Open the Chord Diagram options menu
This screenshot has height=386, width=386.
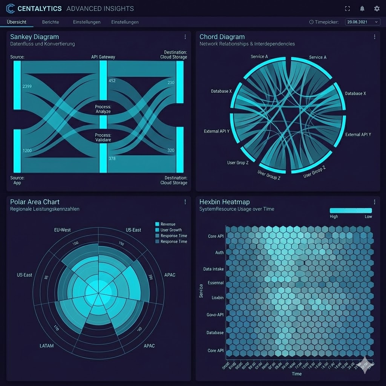[x=374, y=37]
